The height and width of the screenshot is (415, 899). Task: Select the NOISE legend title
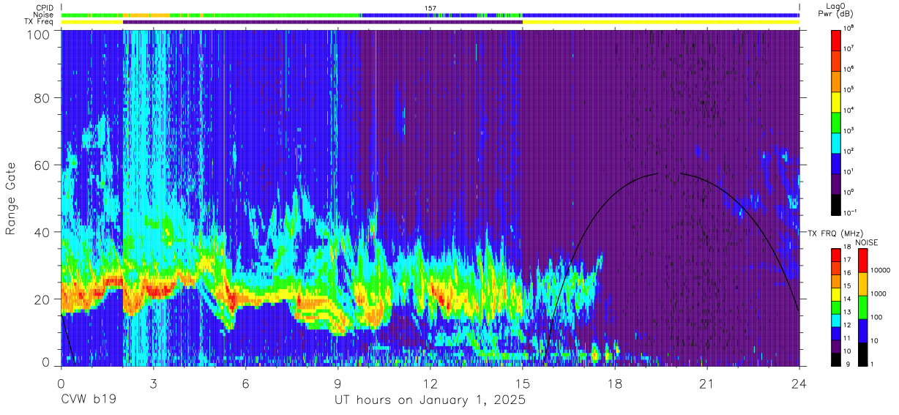click(868, 242)
